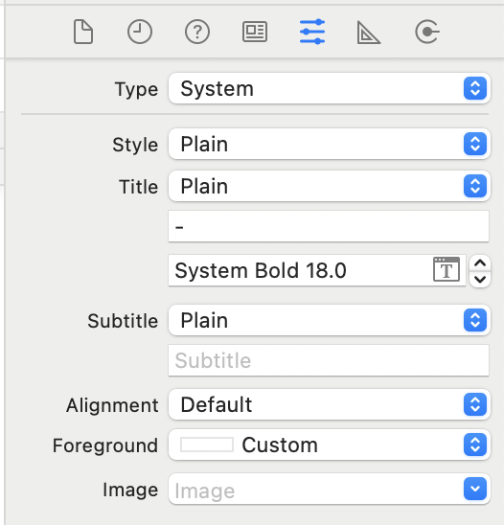504x525 pixels.
Task: Open the Title Plain dropdown
Action: tap(330, 186)
